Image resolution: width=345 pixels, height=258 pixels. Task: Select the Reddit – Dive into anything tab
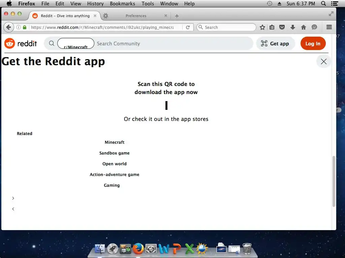click(65, 16)
